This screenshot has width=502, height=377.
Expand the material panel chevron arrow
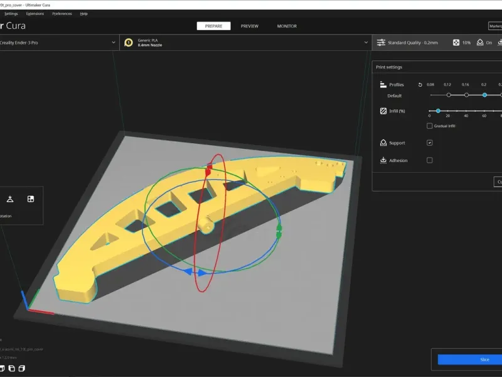366,42
